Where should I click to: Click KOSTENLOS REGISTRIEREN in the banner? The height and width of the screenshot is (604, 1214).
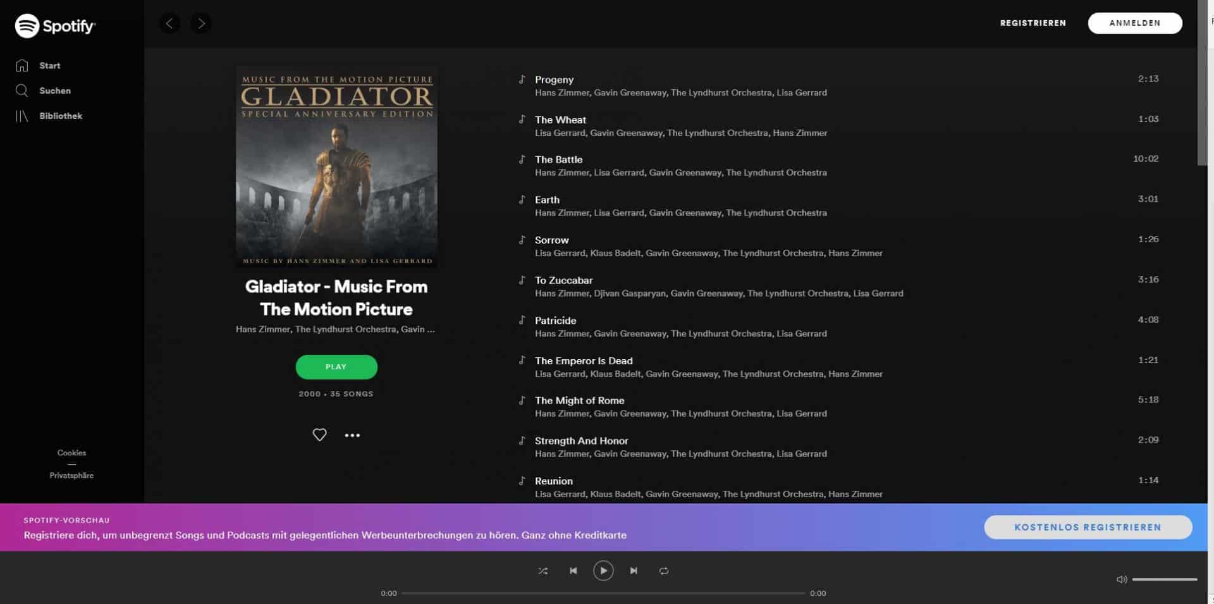[x=1088, y=527]
